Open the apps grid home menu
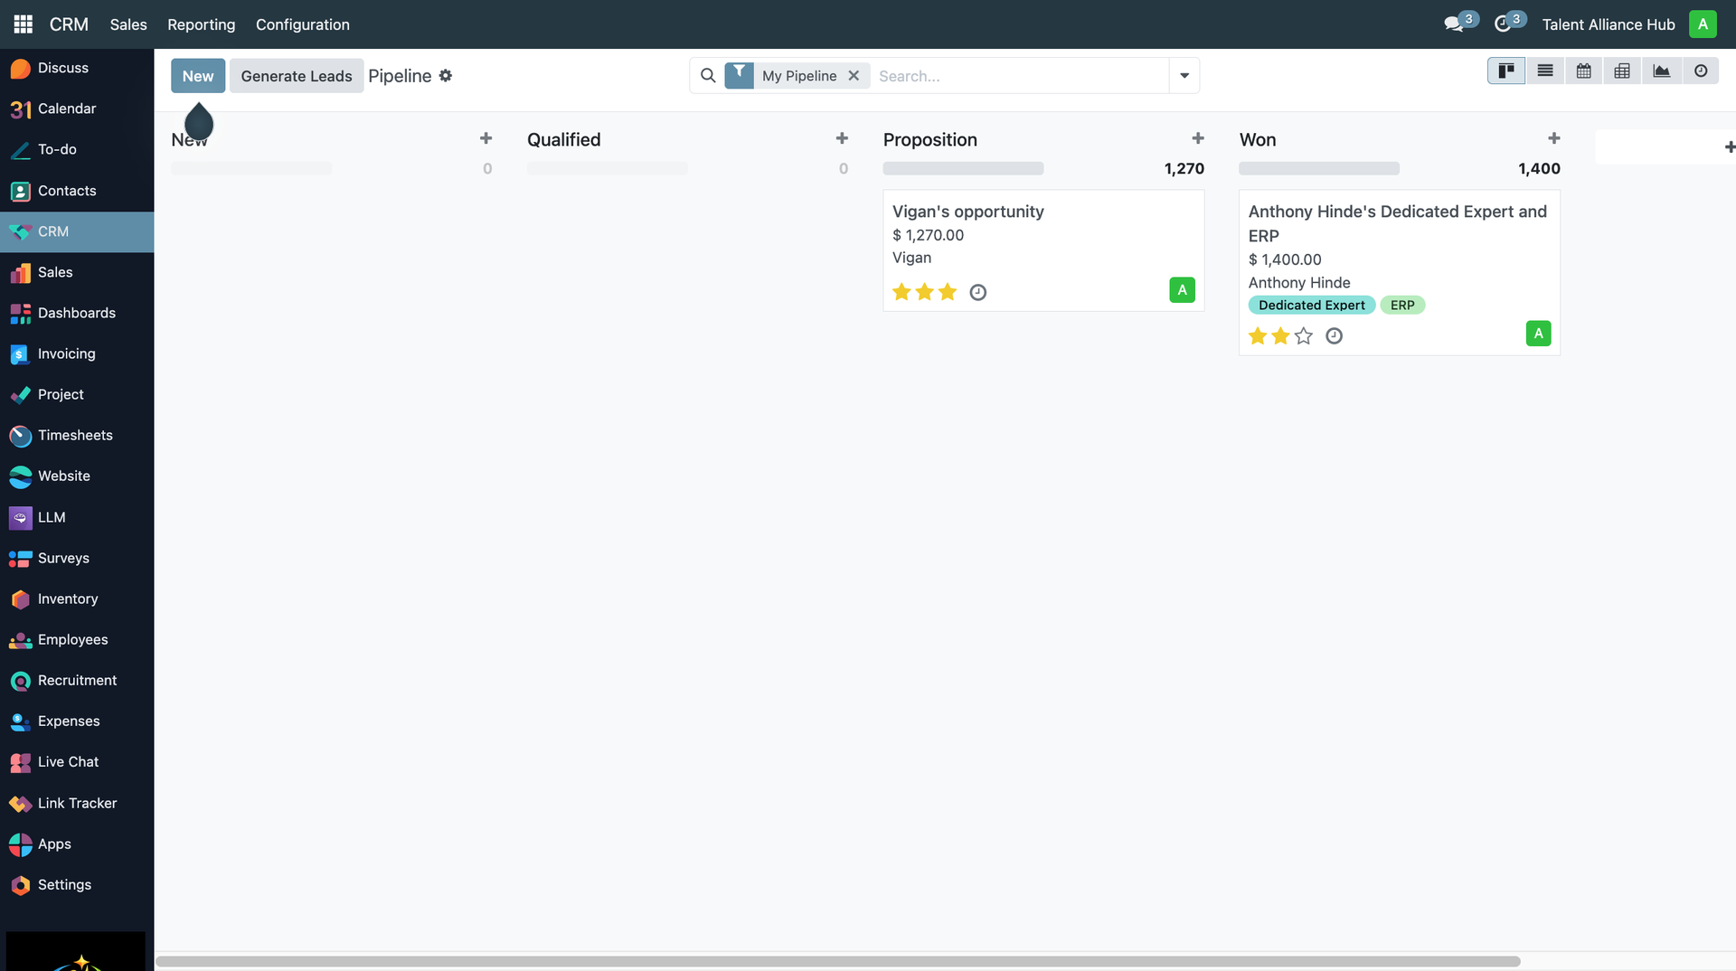Image resolution: width=1736 pixels, height=971 pixels. pyautogui.click(x=24, y=24)
